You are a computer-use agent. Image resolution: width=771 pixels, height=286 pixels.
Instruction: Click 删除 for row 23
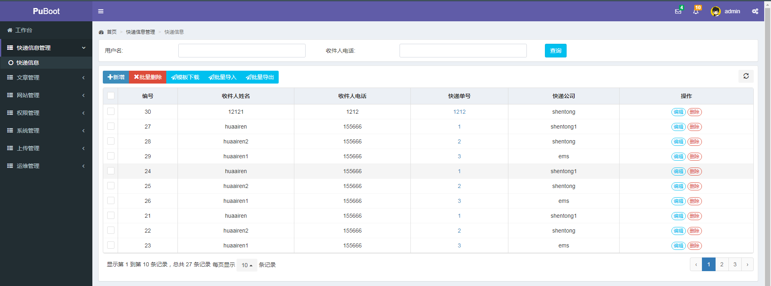[x=695, y=246]
